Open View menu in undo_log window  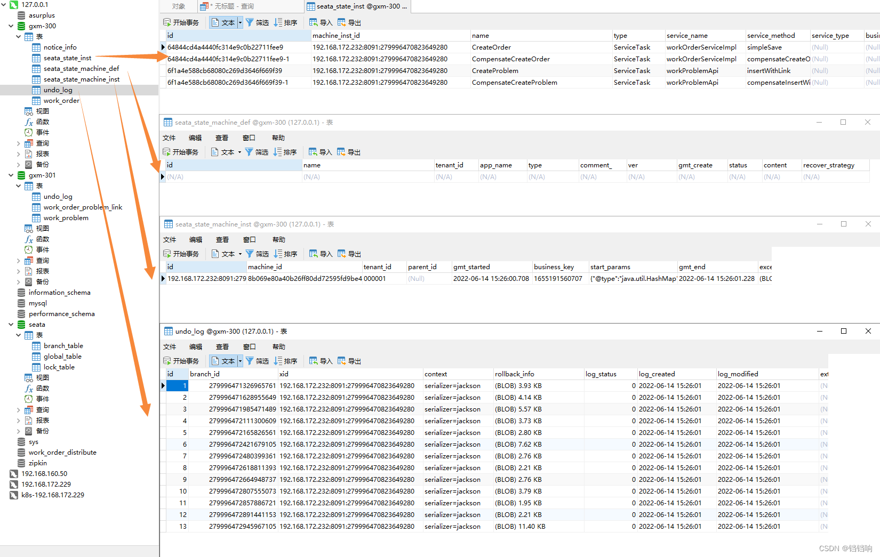pos(222,346)
